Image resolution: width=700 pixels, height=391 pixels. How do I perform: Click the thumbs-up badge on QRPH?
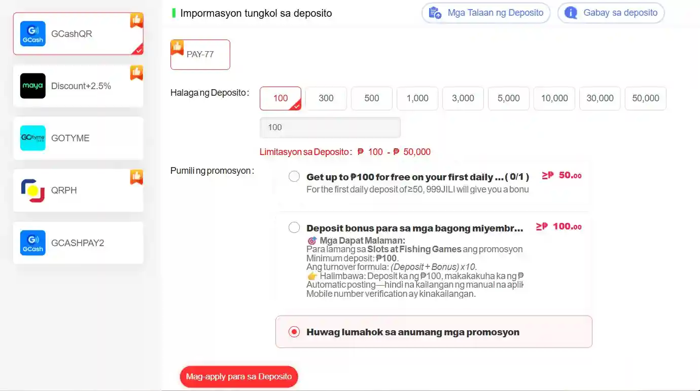click(x=136, y=177)
